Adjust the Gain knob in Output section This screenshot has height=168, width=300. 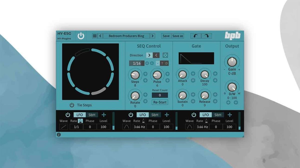(232, 61)
